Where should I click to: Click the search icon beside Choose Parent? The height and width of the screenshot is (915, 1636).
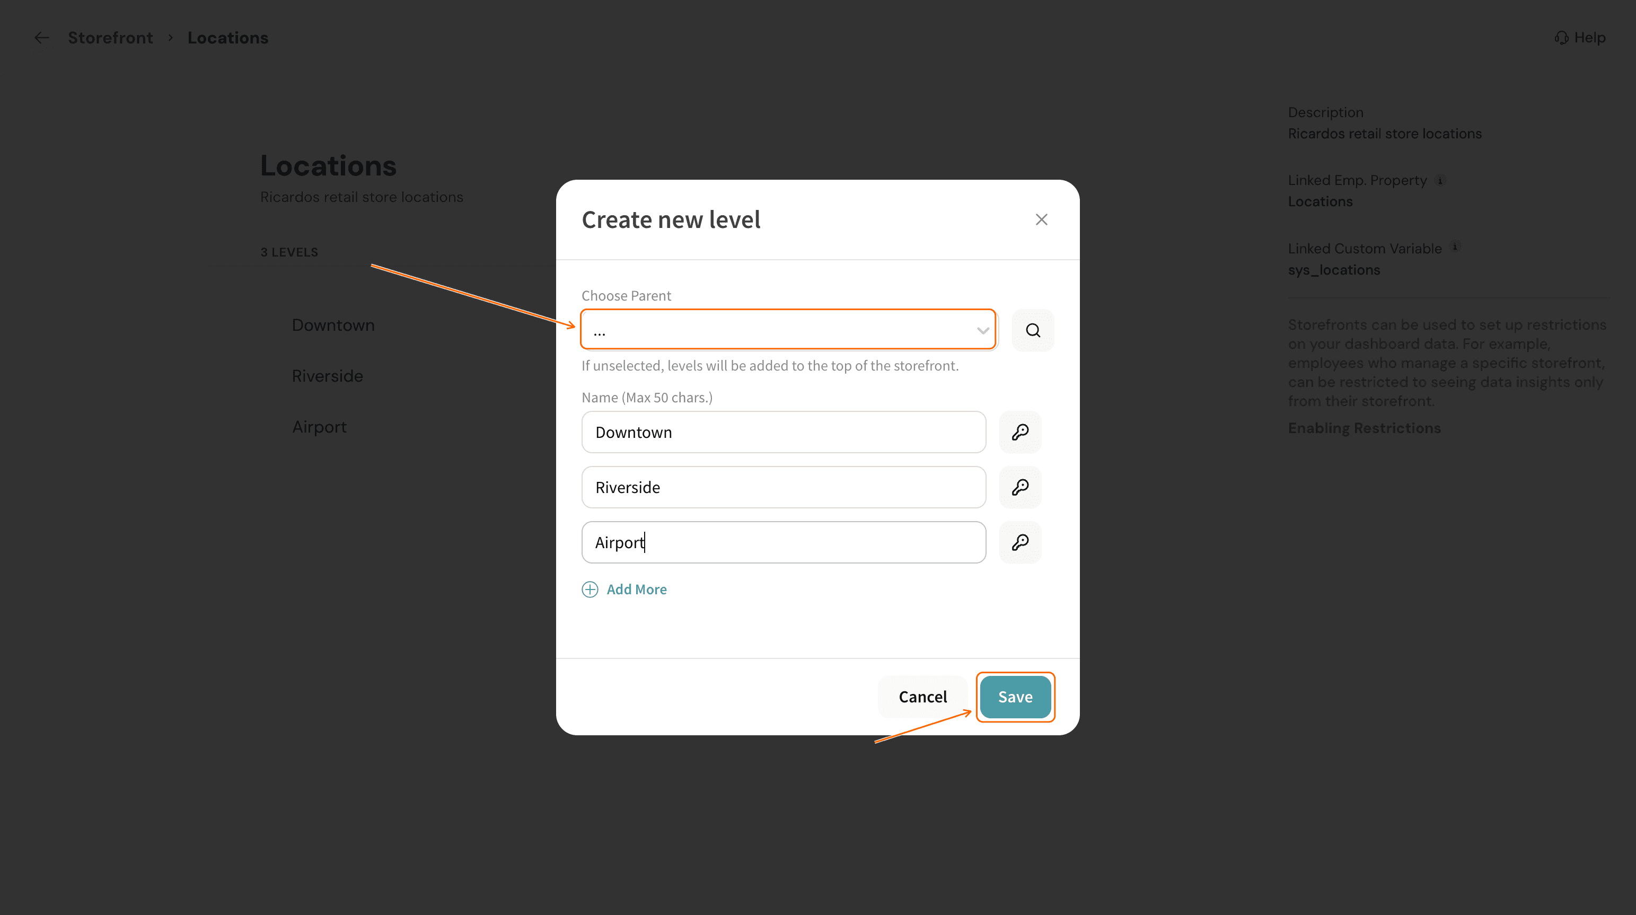pos(1033,330)
